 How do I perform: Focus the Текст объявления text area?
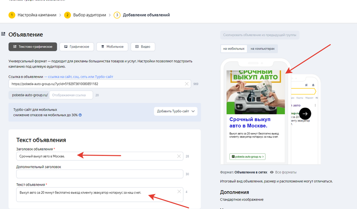[x=99, y=195]
